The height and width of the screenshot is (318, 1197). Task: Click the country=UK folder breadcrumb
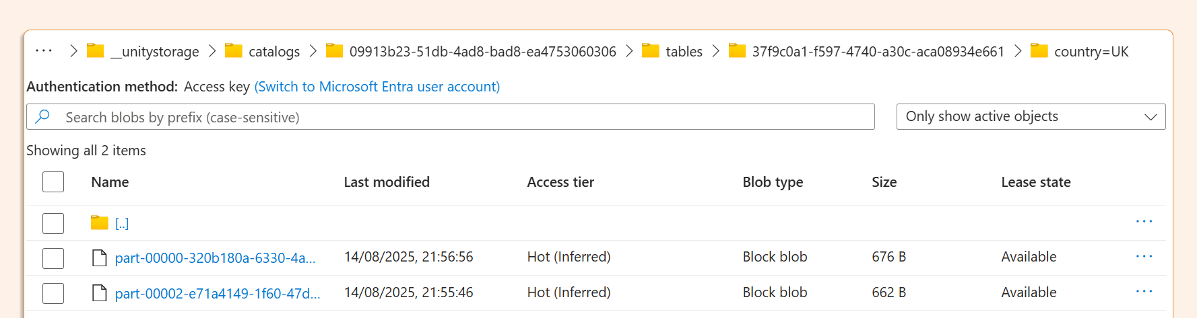click(1091, 52)
